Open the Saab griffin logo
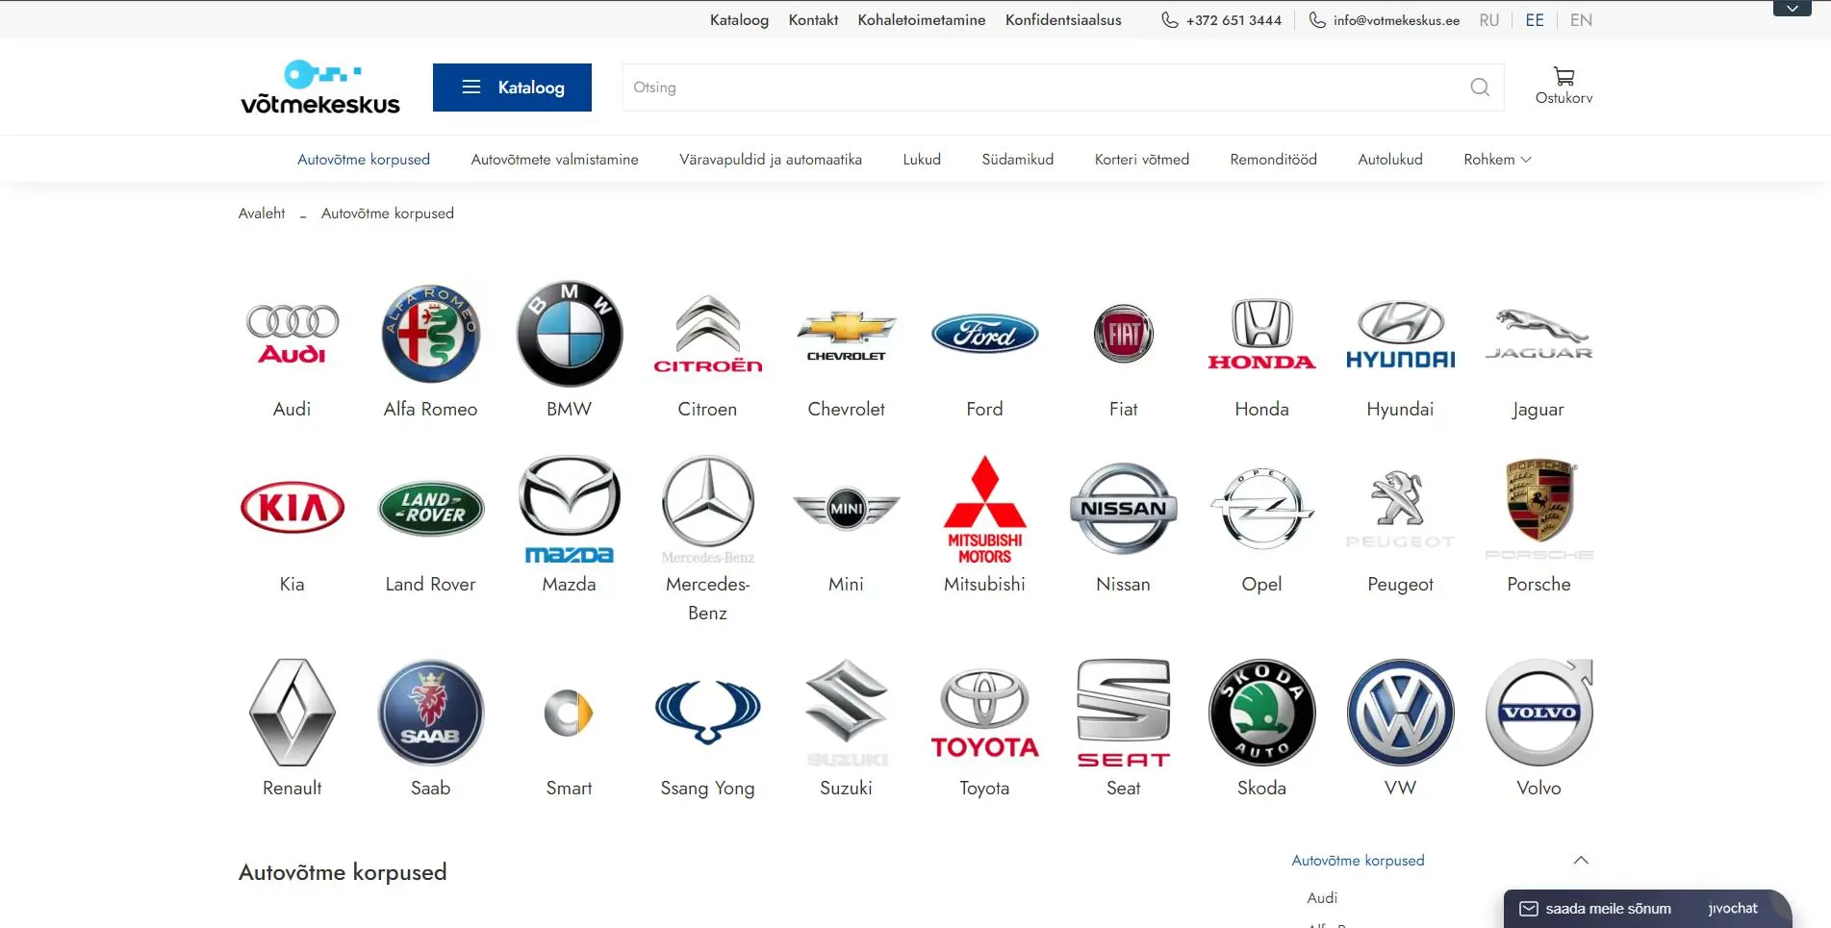This screenshot has width=1831, height=928. tap(430, 713)
